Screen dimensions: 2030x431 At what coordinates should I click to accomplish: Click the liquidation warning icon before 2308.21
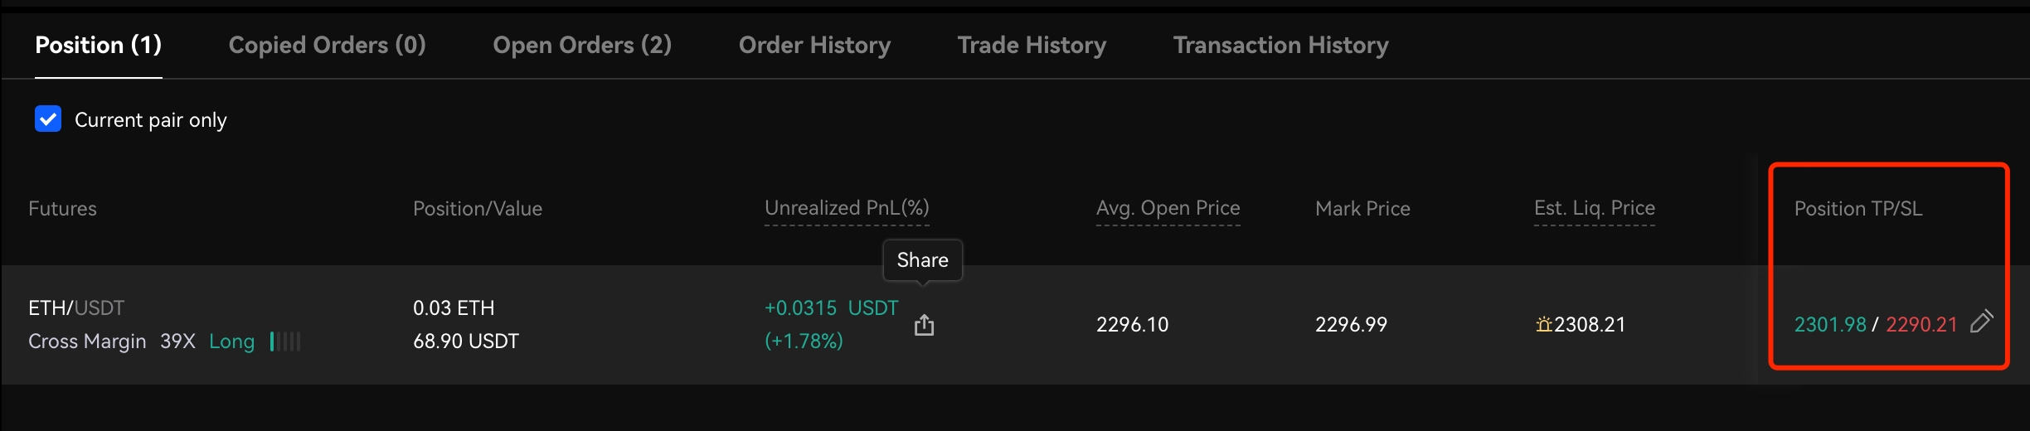pyautogui.click(x=1543, y=325)
